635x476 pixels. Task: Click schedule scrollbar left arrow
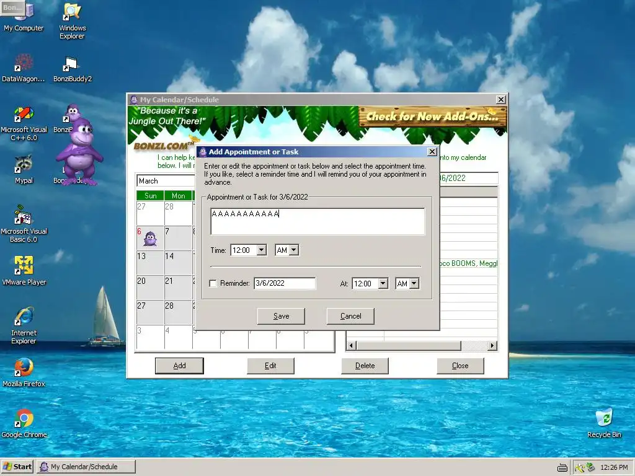coord(351,346)
